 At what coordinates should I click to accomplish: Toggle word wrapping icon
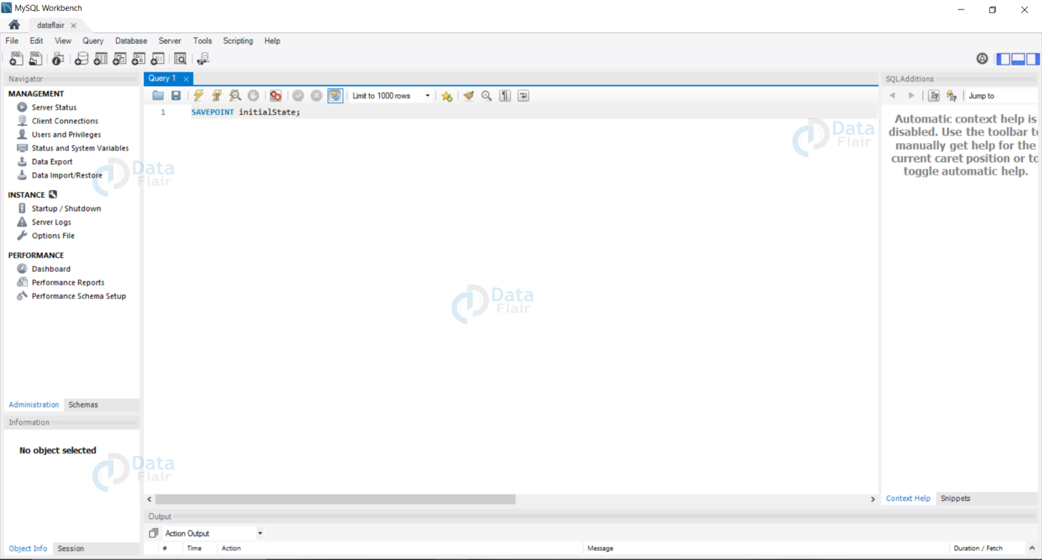523,96
